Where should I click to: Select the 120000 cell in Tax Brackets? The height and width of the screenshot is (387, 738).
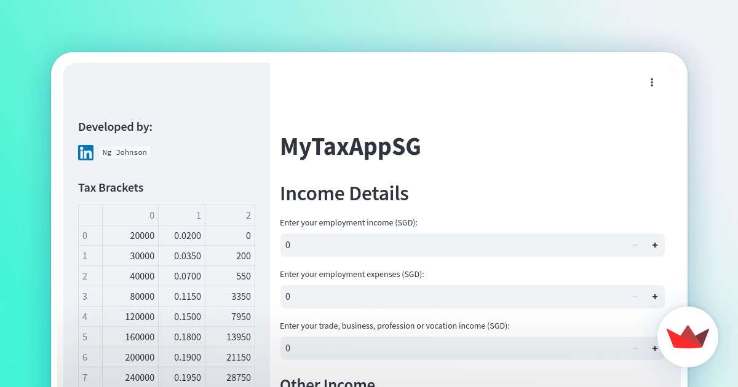tap(130, 317)
